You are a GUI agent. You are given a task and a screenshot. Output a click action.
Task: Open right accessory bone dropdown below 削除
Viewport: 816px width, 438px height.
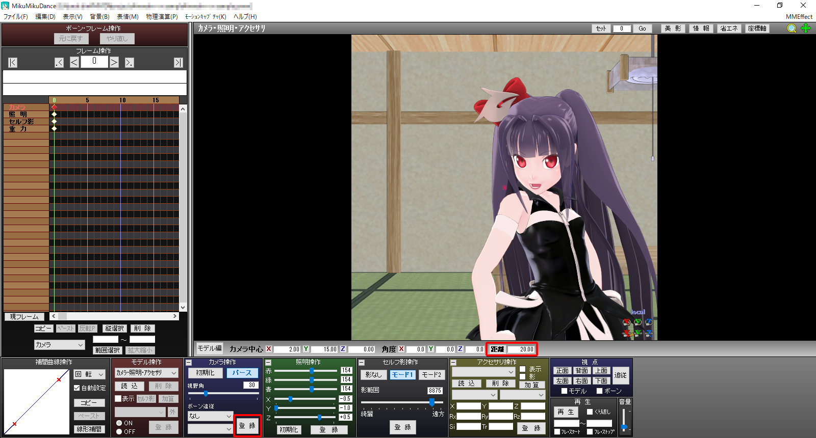point(522,395)
